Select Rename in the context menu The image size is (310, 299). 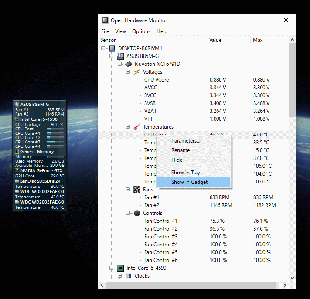pyautogui.click(x=180, y=150)
